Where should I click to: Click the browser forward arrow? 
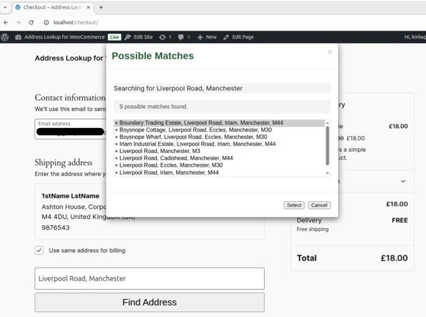point(19,23)
